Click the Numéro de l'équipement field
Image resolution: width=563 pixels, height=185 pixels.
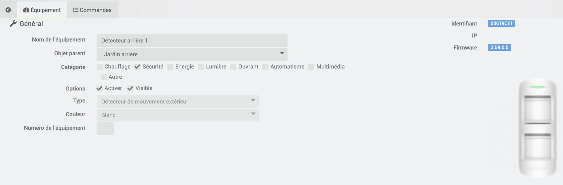pyautogui.click(x=105, y=128)
